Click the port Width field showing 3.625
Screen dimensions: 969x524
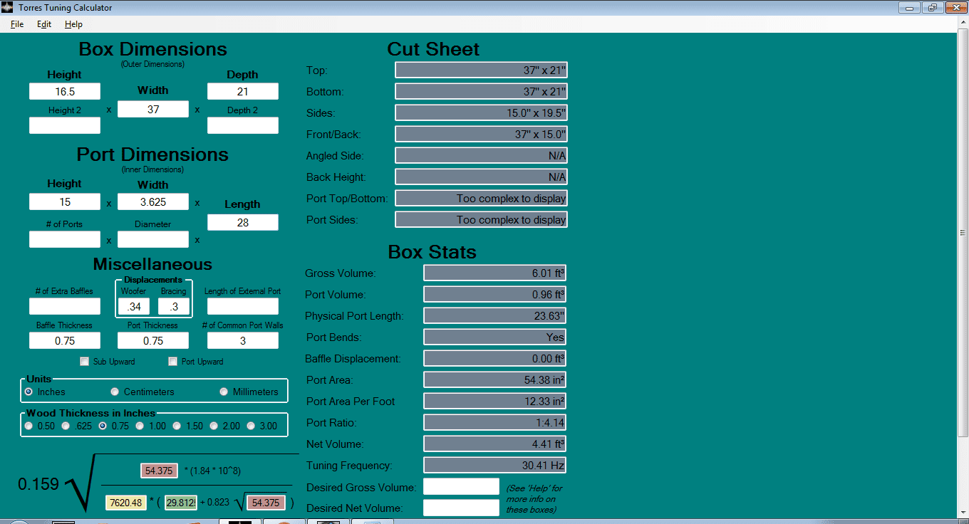tap(153, 201)
